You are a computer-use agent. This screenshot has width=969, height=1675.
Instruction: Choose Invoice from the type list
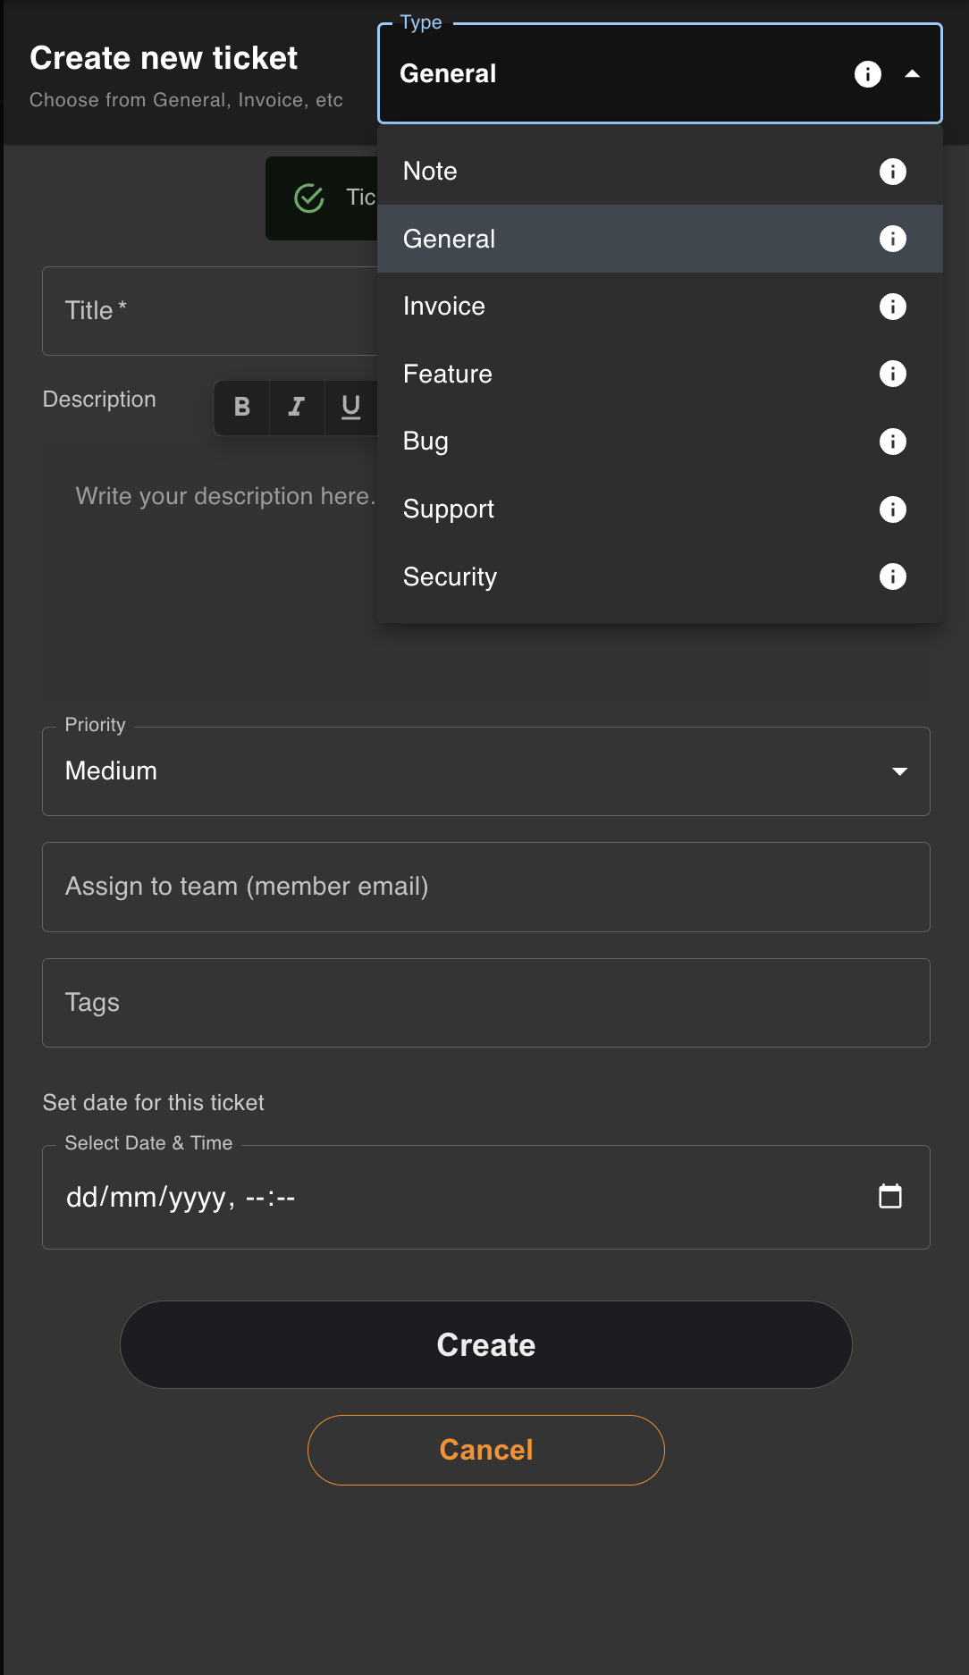click(660, 307)
